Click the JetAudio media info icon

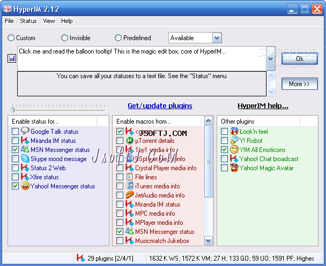(x=130, y=195)
